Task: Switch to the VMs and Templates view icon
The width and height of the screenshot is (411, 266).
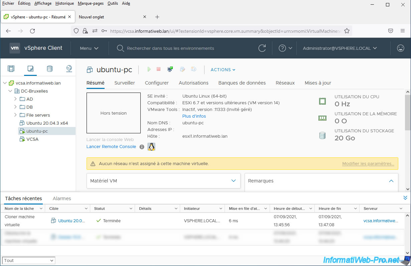Action: point(30,69)
